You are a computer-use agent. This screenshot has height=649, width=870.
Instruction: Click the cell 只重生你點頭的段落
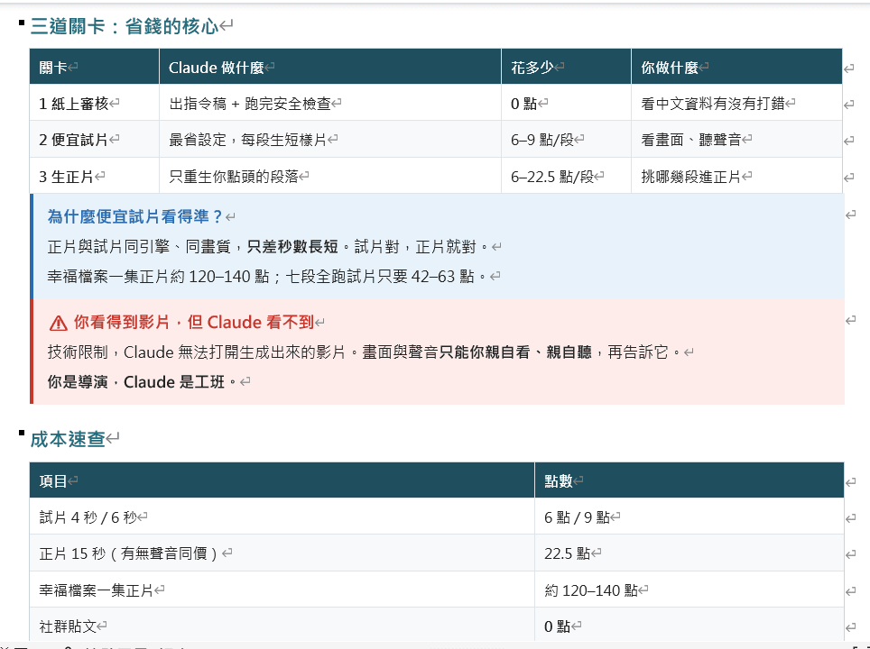click(x=330, y=177)
